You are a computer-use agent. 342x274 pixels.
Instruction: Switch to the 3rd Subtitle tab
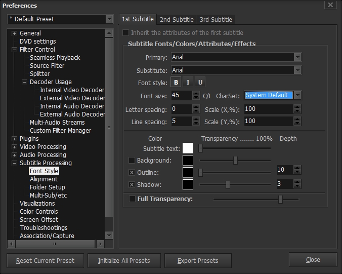216,20
